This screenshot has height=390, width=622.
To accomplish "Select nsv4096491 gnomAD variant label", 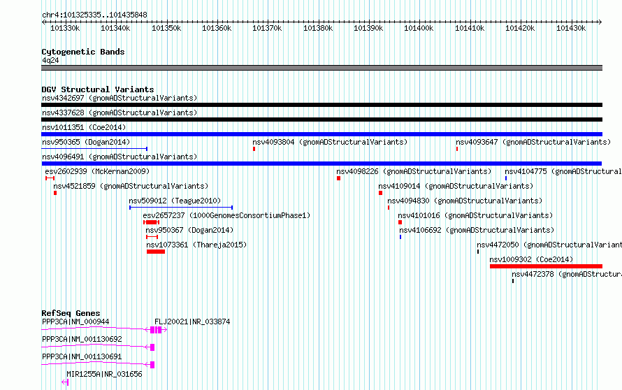I will (x=120, y=157).
